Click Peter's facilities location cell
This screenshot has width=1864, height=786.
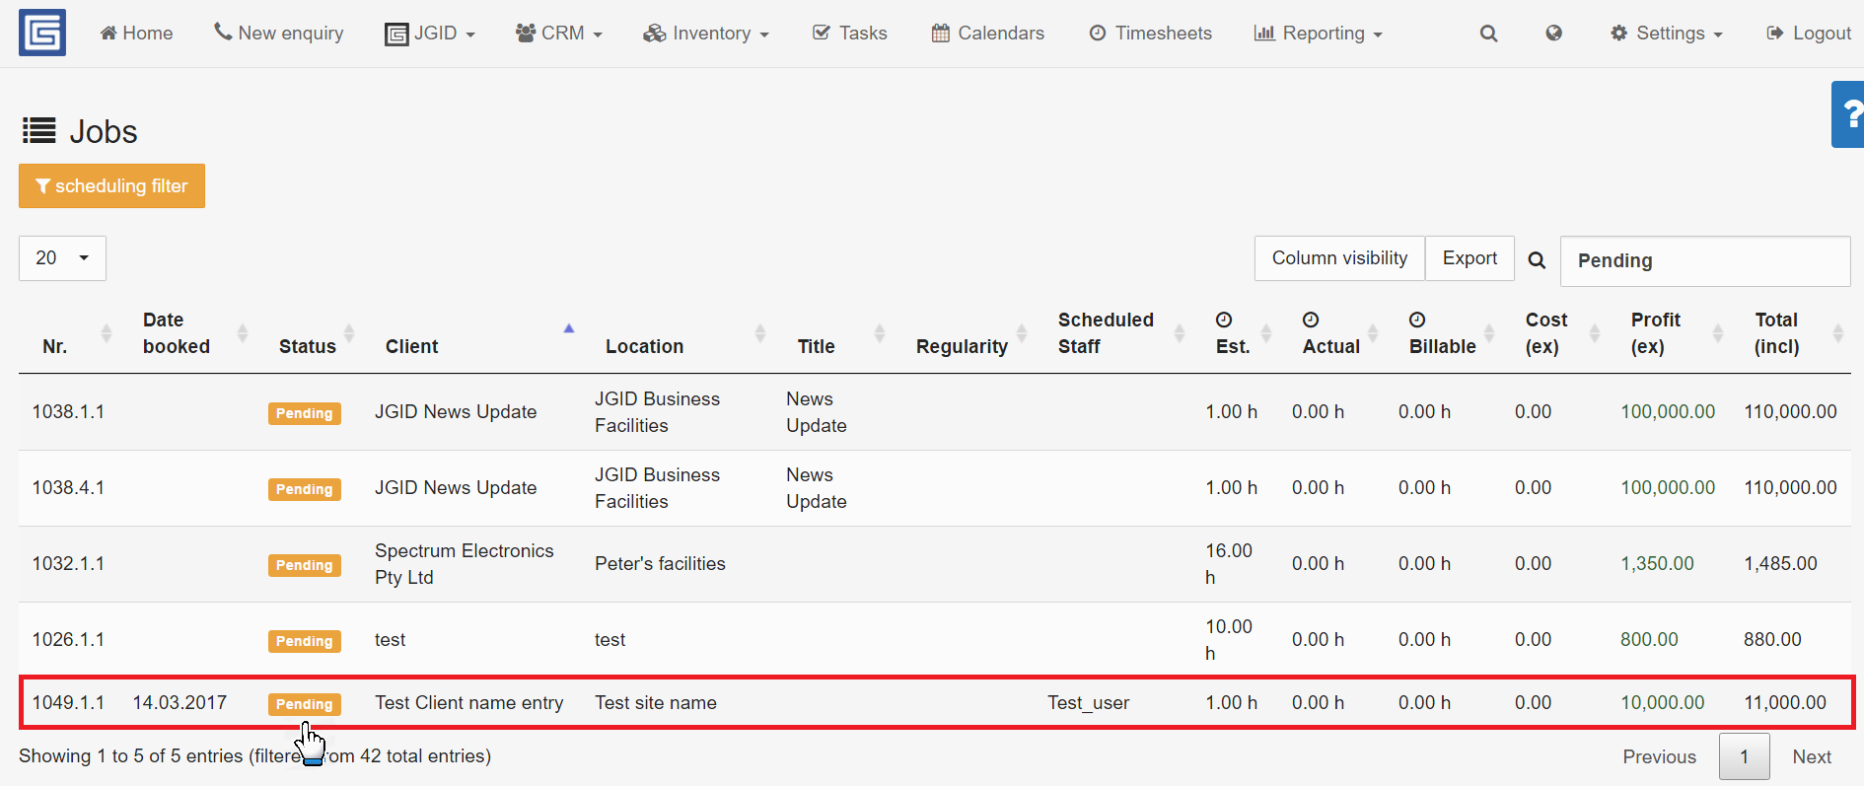click(660, 564)
